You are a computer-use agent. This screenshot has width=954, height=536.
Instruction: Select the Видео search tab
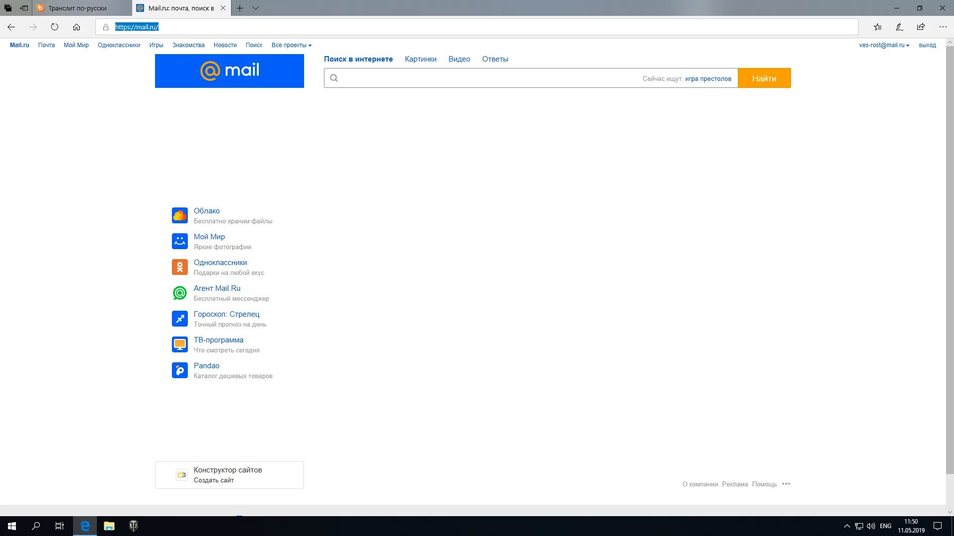pos(459,59)
